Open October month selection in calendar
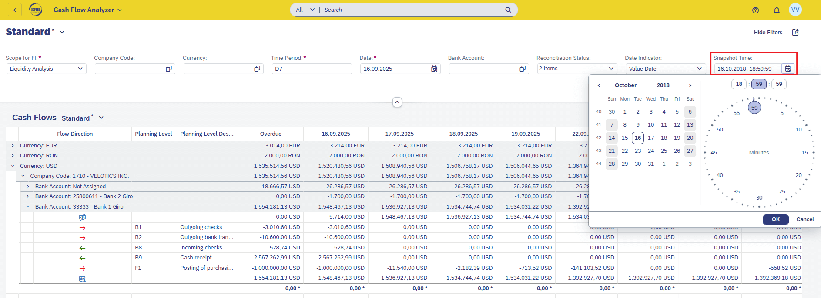Screen dimensions: 821x298 pos(625,85)
